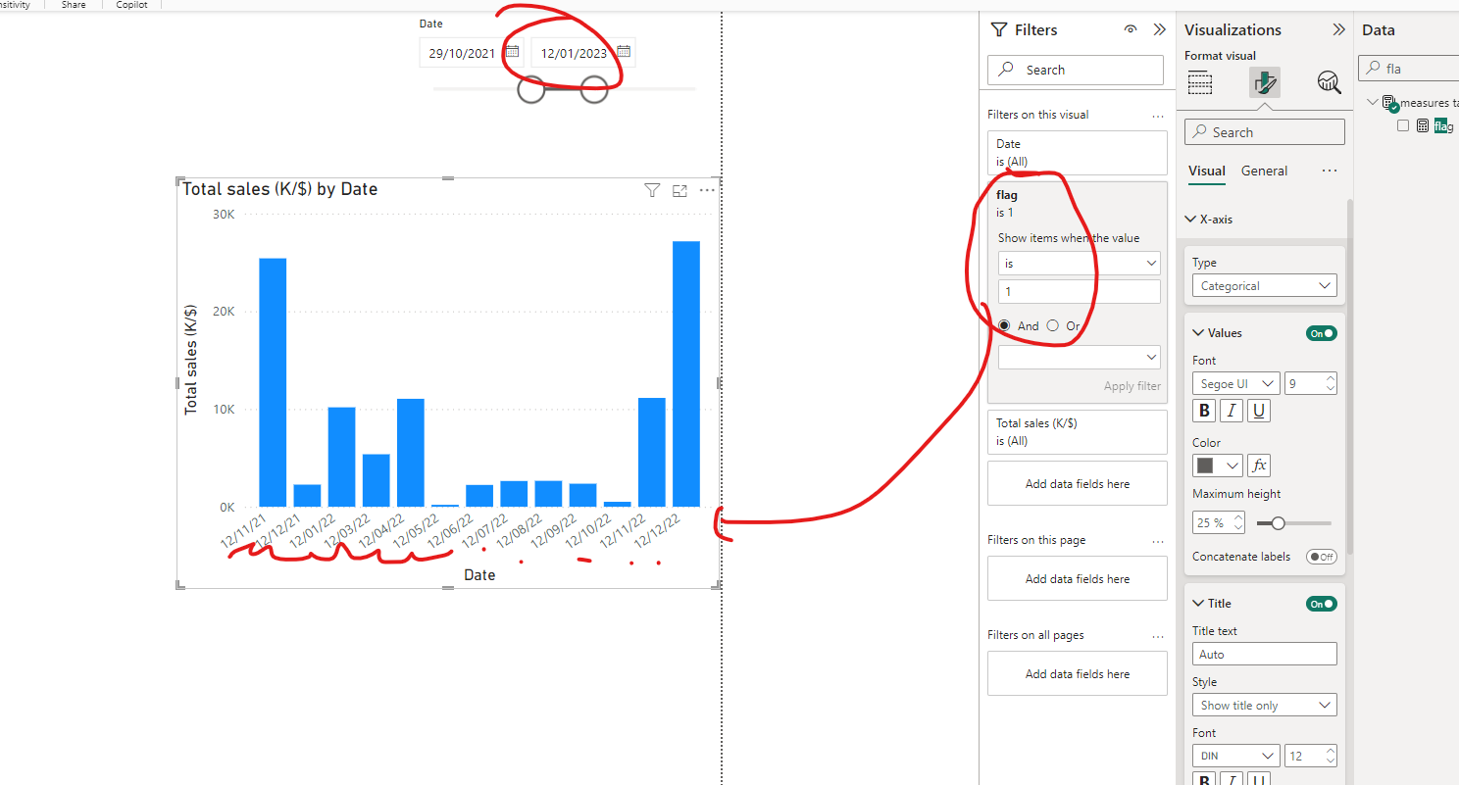Open the Segoe UI font dropdown
The image size is (1459, 785).
[1236, 384]
